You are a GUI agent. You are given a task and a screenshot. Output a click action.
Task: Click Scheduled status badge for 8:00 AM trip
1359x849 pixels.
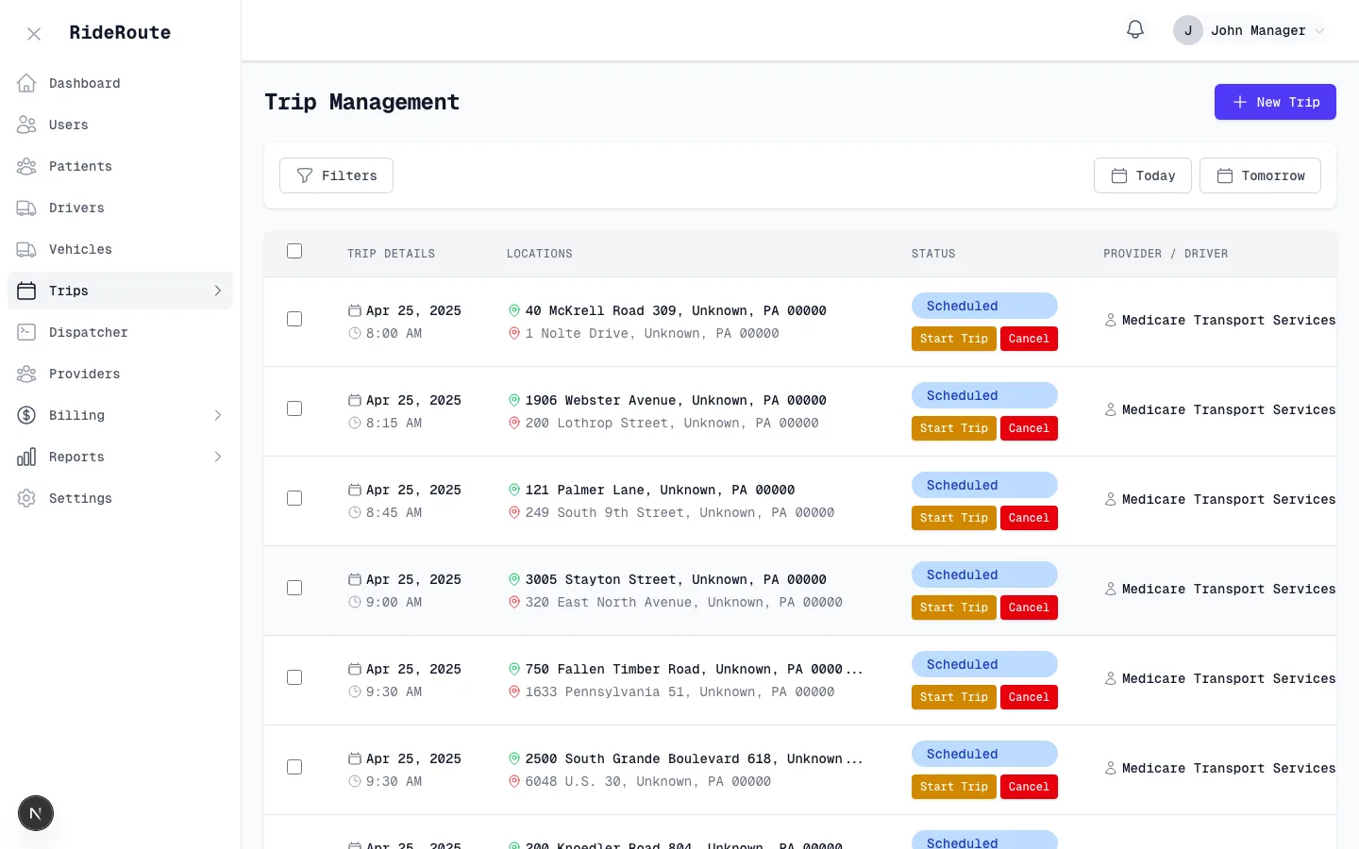(x=984, y=306)
